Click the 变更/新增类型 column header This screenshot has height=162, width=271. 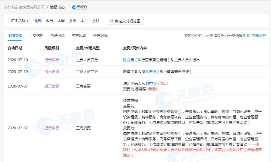(x=88, y=48)
